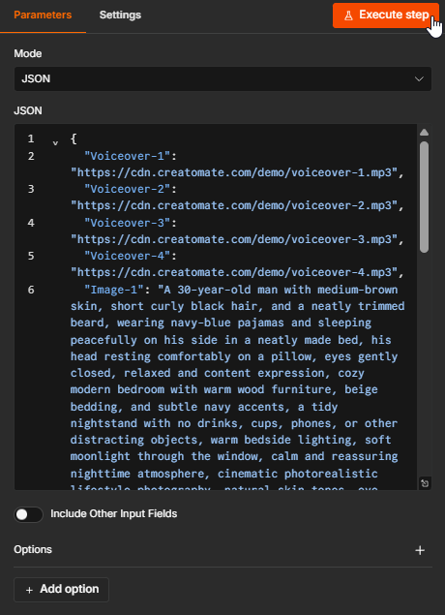Run the Execute step button
445x615 pixels.
(386, 15)
